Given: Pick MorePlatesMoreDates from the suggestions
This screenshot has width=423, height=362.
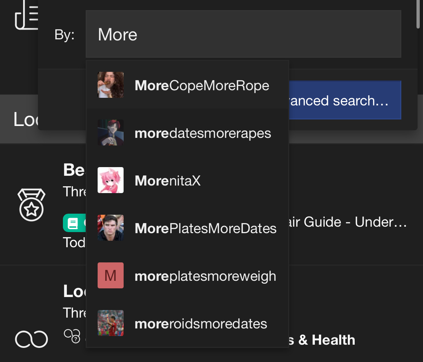Looking at the screenshot, I should pos(205,228).
